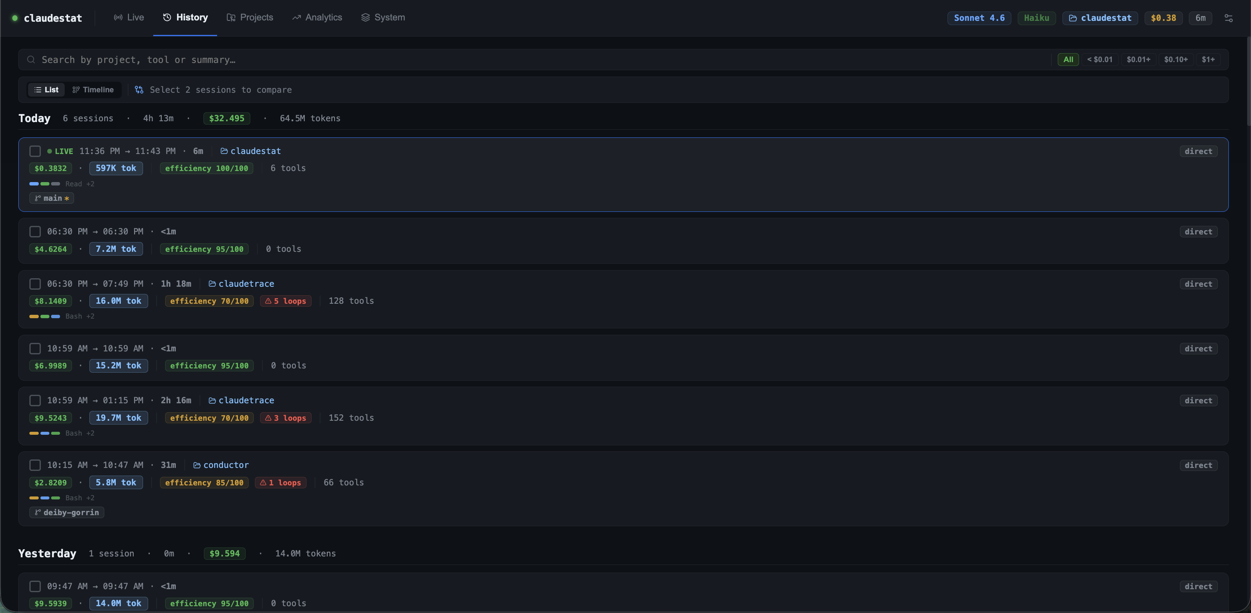
Task: Click the 7.2M tok badge
Action: 116,249
